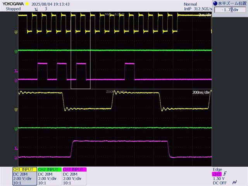Click the CH3 10:1 probe ratio
This screenshot has width=248, height=186.
pyautogui.click(x=67, y=183)
